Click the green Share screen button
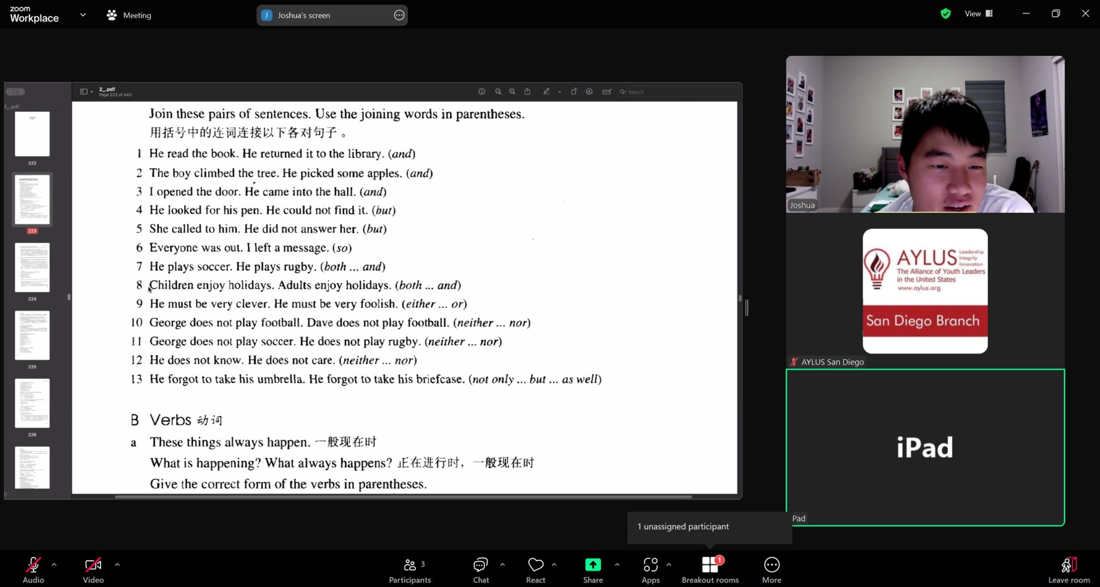 click(593, 570)
